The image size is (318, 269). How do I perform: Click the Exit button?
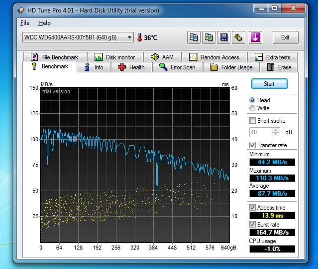coord(285,37)
